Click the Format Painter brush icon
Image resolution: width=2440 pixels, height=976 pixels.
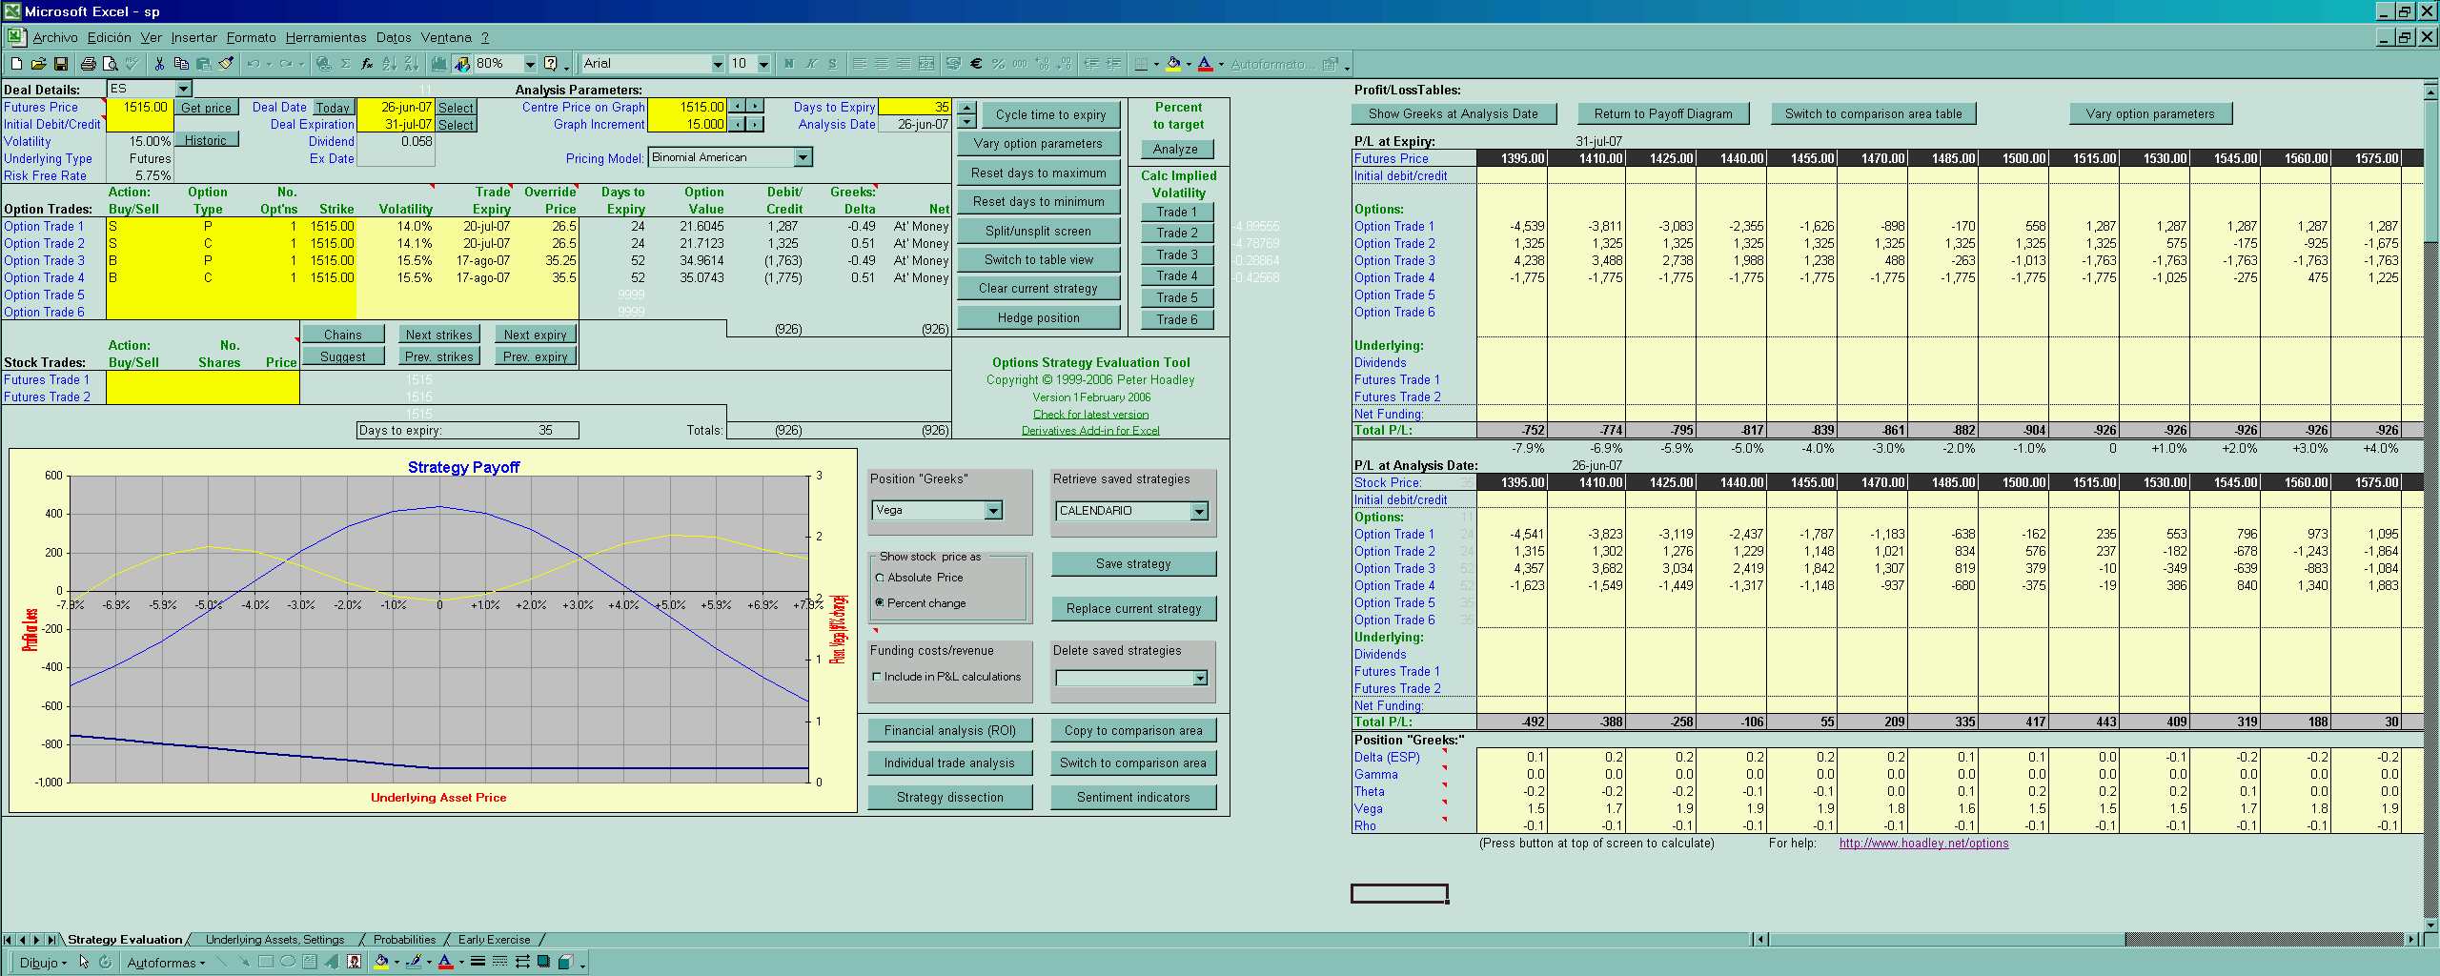coord(226,64)
